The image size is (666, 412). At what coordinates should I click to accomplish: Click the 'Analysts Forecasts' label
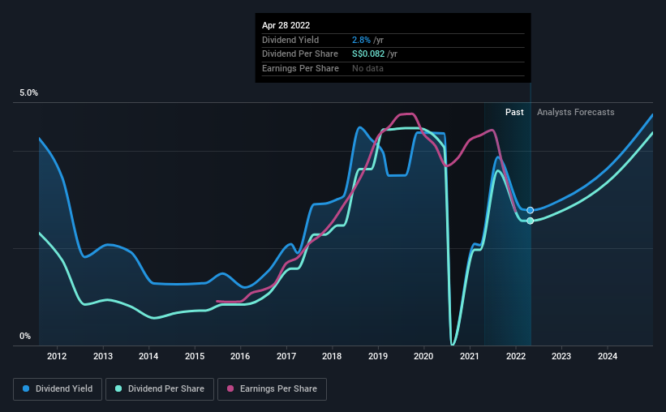coord(575,112)
